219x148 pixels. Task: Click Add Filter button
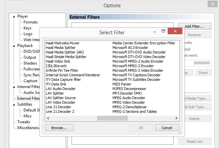[194, 26]
